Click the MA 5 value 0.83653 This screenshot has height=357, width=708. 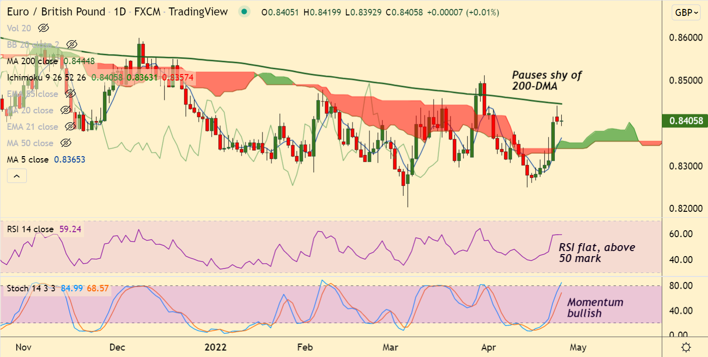pos(69,159)
